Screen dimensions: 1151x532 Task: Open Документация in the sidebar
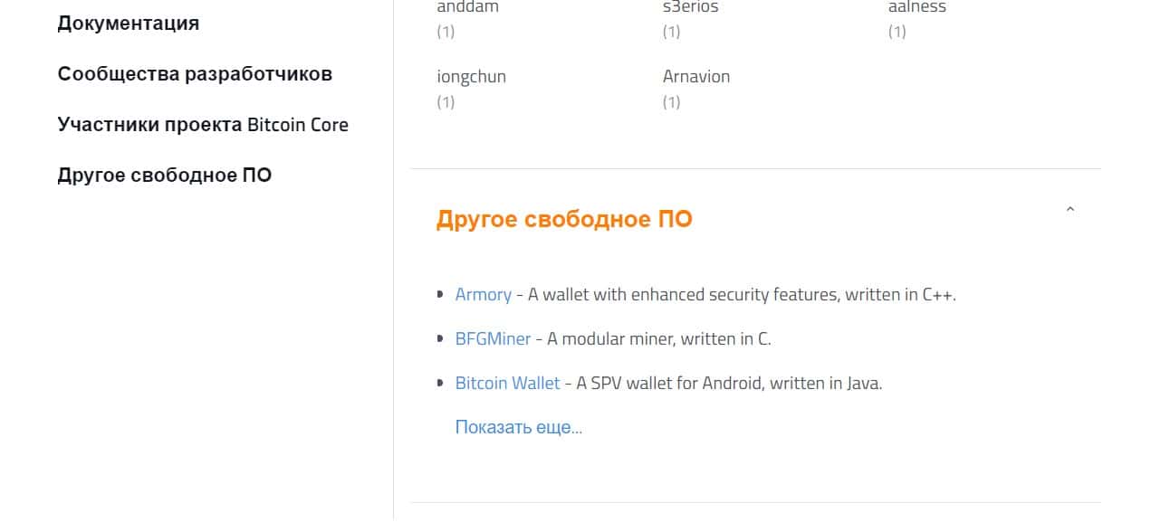(128, 24)
